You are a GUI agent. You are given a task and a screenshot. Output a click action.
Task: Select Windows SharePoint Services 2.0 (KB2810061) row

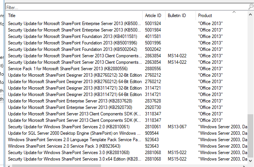click(127, 127)
